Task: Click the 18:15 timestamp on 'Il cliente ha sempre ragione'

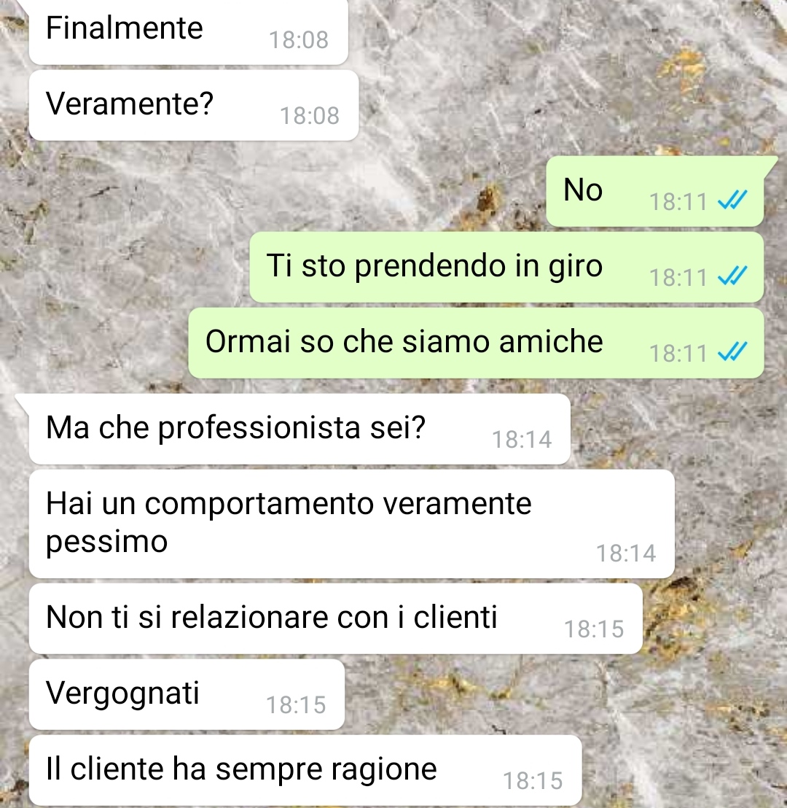Action: 533,781
